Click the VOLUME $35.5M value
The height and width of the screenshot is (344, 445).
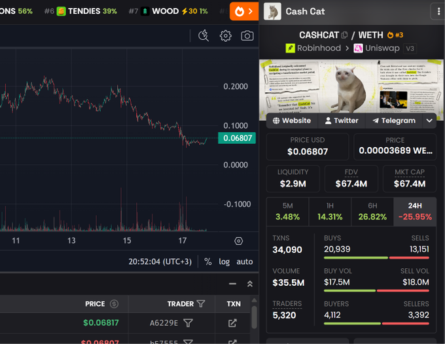coord(289,283)
